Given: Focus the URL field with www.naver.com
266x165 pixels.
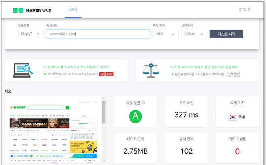Looking at the screenshot, I should 98,34.
